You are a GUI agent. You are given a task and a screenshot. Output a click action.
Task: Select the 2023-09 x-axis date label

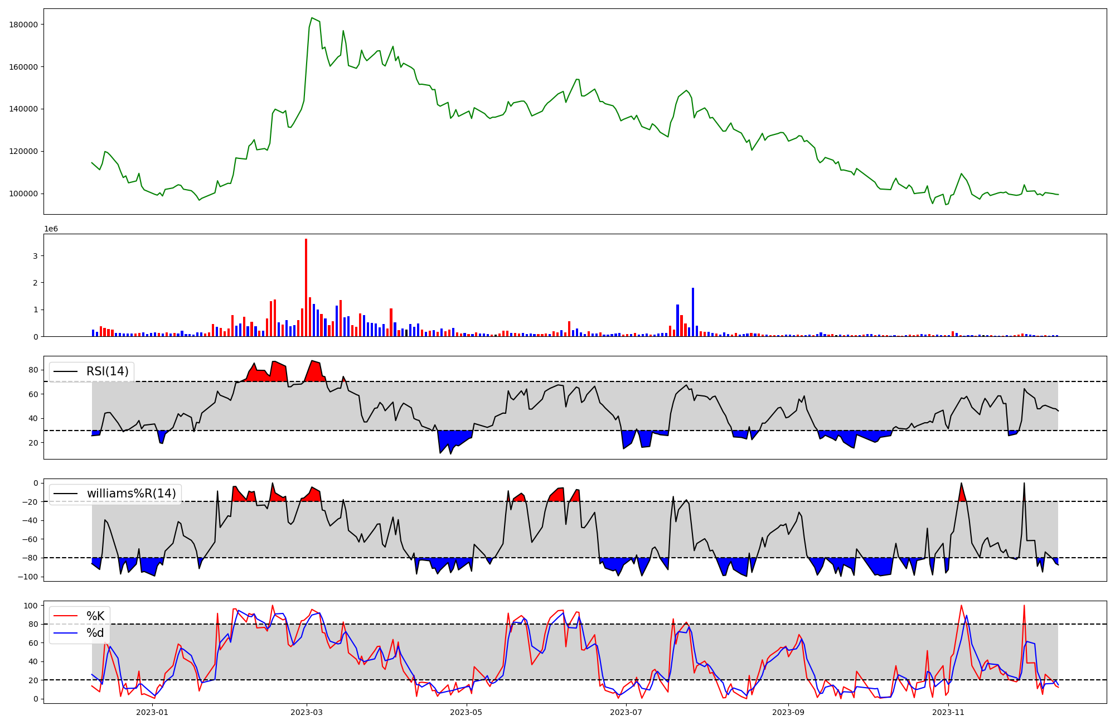coord(788,712)
